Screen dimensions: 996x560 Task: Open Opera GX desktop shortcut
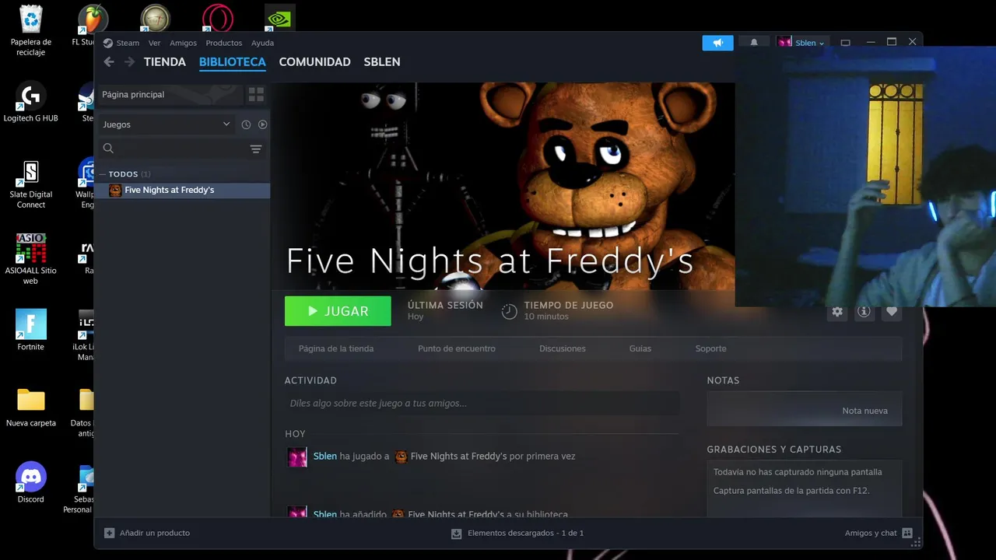point(217,18)
